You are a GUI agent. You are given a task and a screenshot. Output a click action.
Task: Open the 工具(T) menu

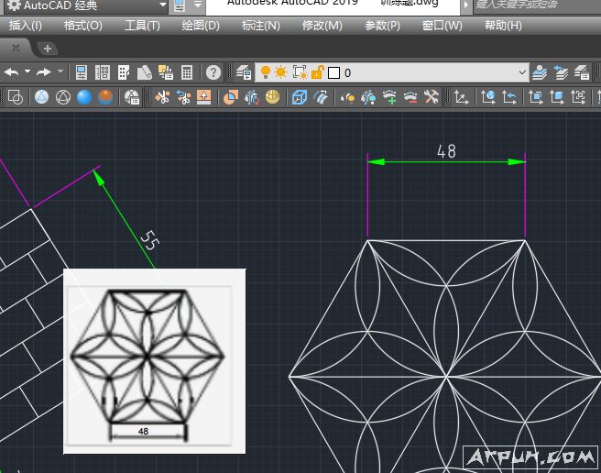click(142, 26)
